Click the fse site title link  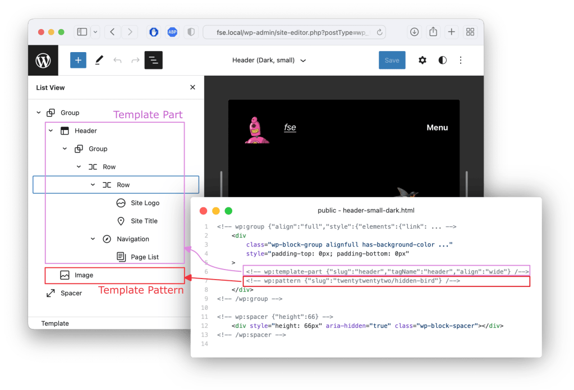point(290,128)
